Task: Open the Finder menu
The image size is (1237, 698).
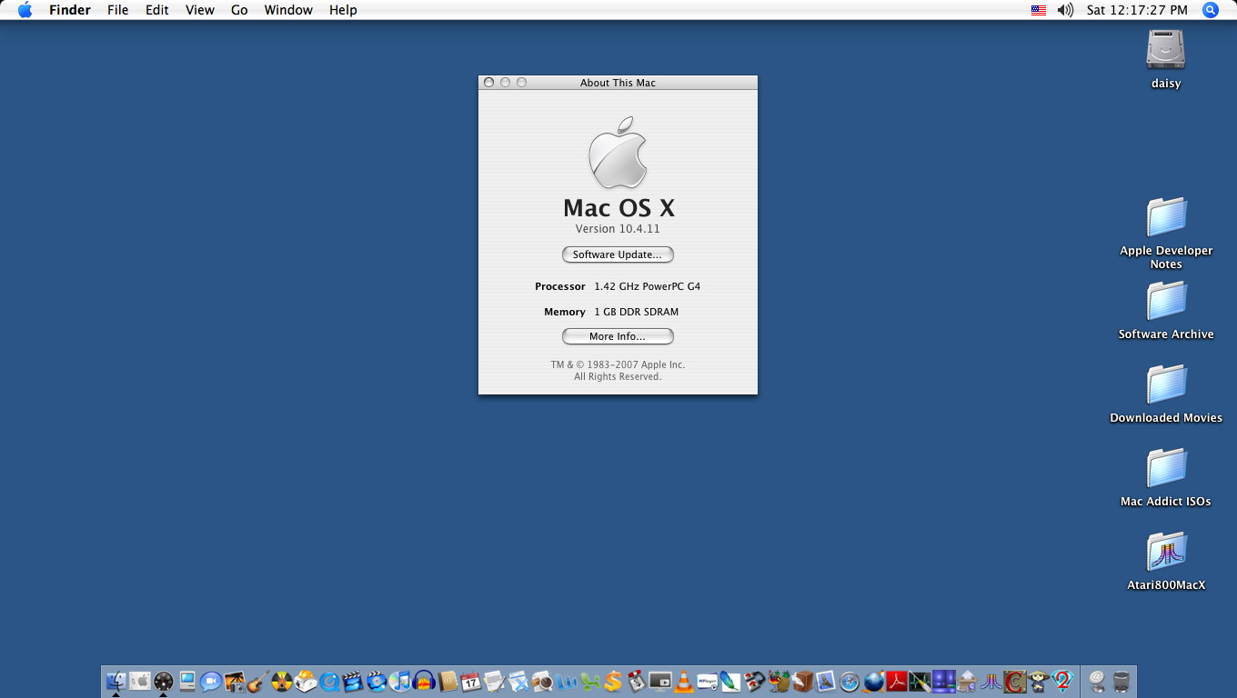Action: coord(70,10)
